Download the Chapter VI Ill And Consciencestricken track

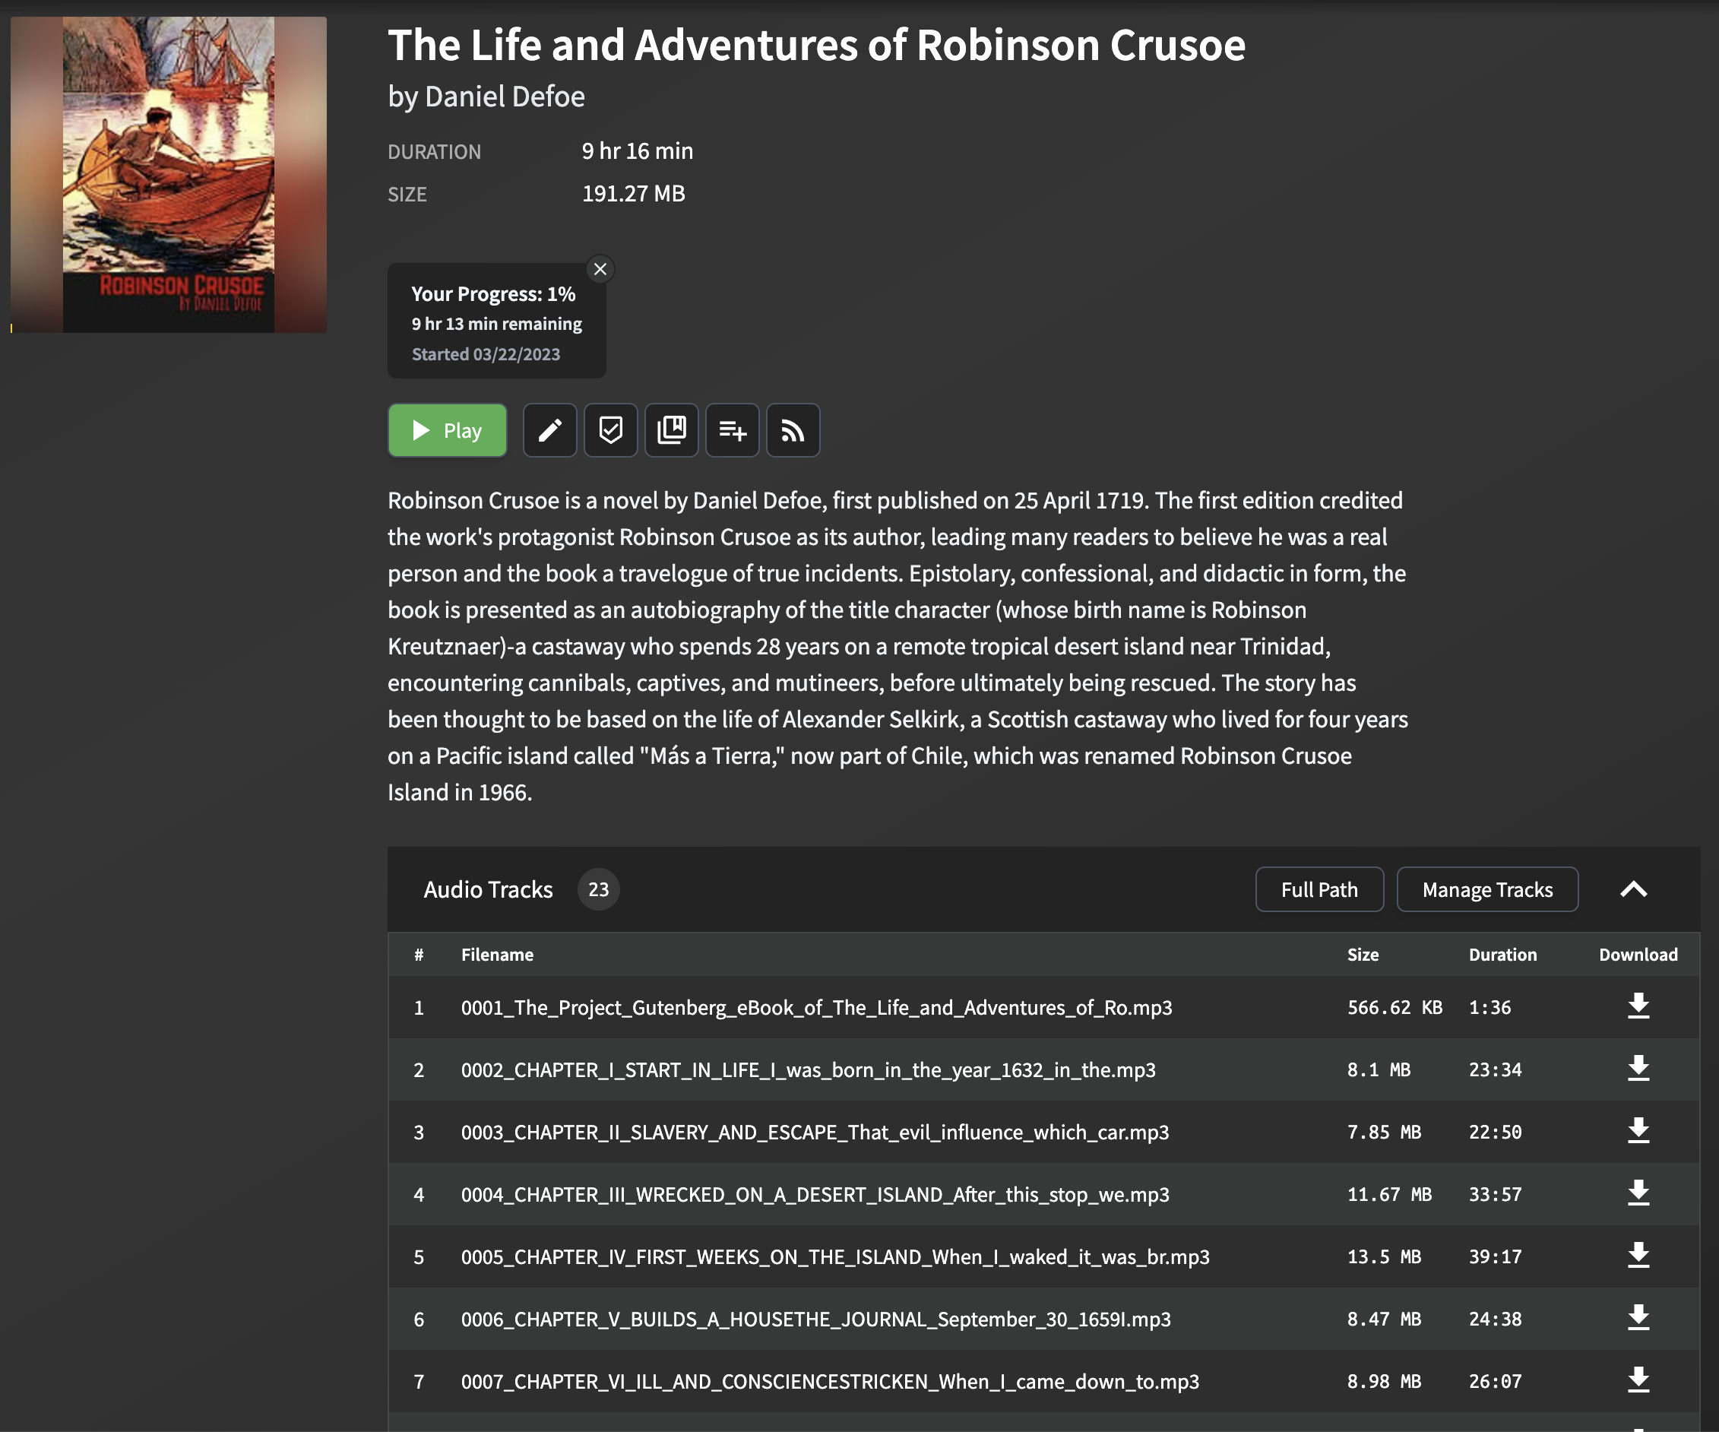[1638, 1380]
